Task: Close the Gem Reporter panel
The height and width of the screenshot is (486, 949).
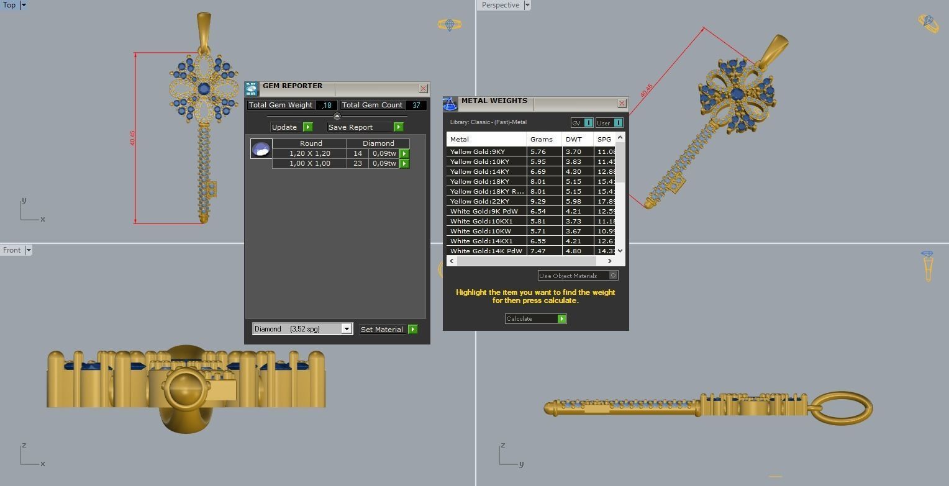Action: [424, 89]
